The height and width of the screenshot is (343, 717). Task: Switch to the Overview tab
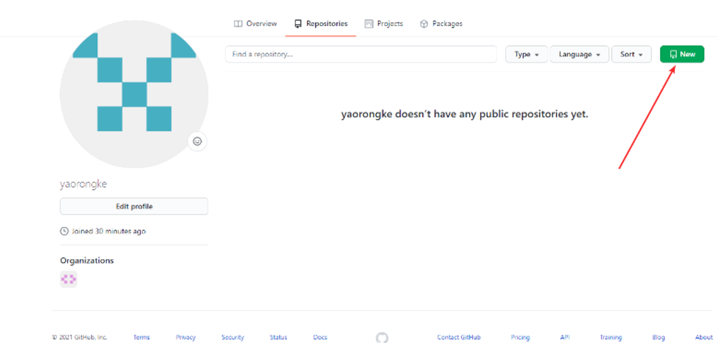point(255,24)
